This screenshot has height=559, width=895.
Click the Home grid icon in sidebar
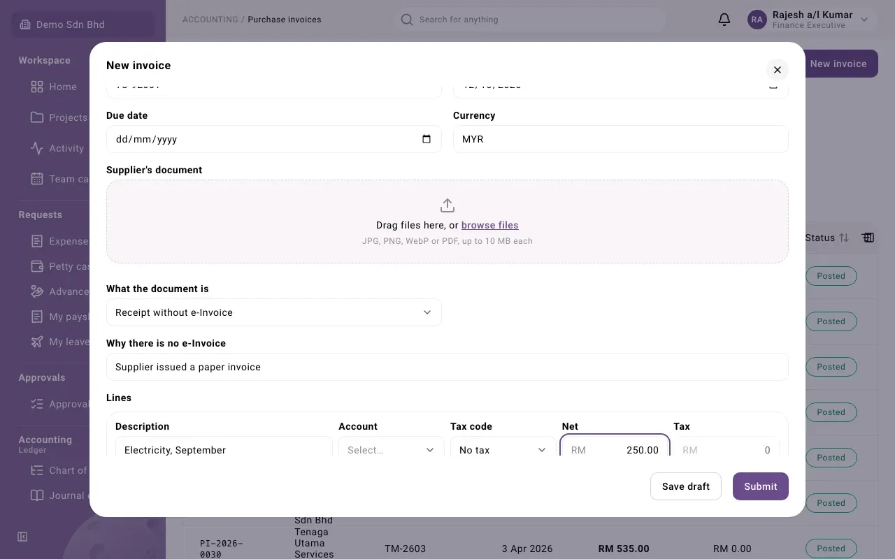click(x=37, y=87)
